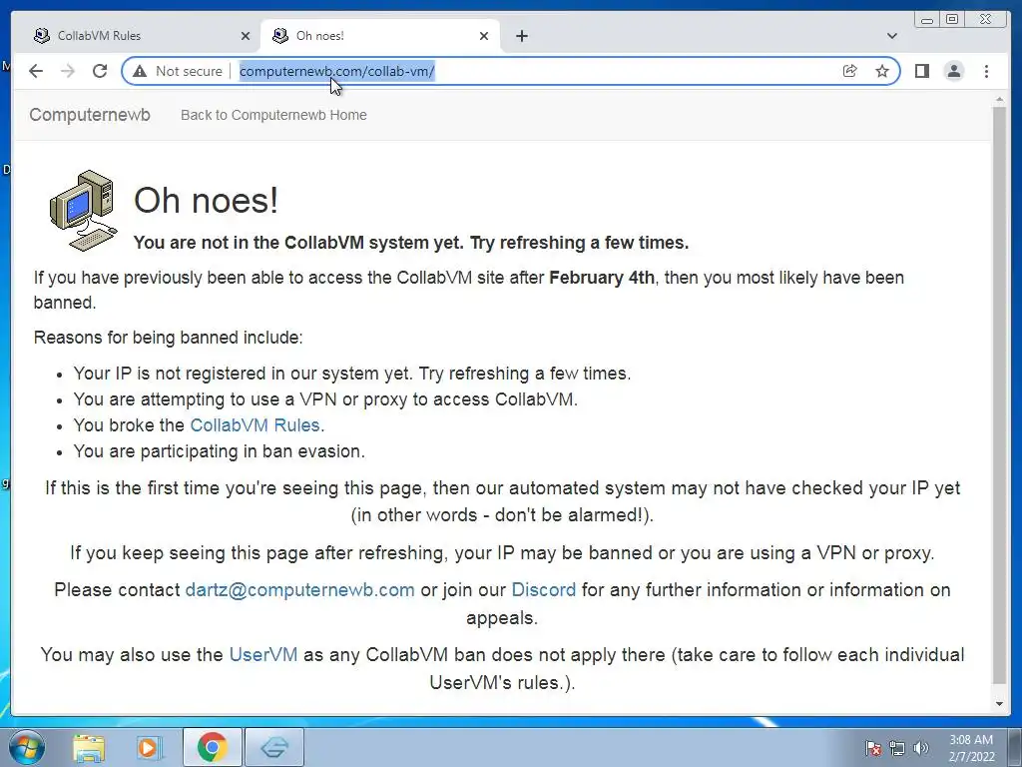Viewport: 1022px width, 767px height.
Task: Open the volume speaker tray icon
Action: 921,749
